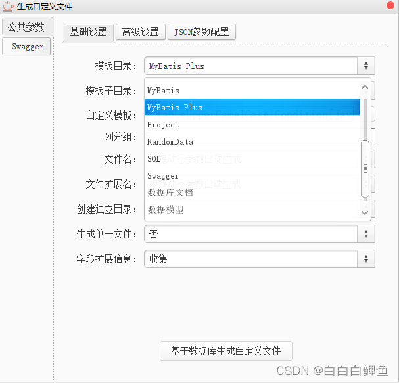Select 数据模型 list option
This screenshot has width=399, height=383.
pyautogui.click(x=252, y=210)
